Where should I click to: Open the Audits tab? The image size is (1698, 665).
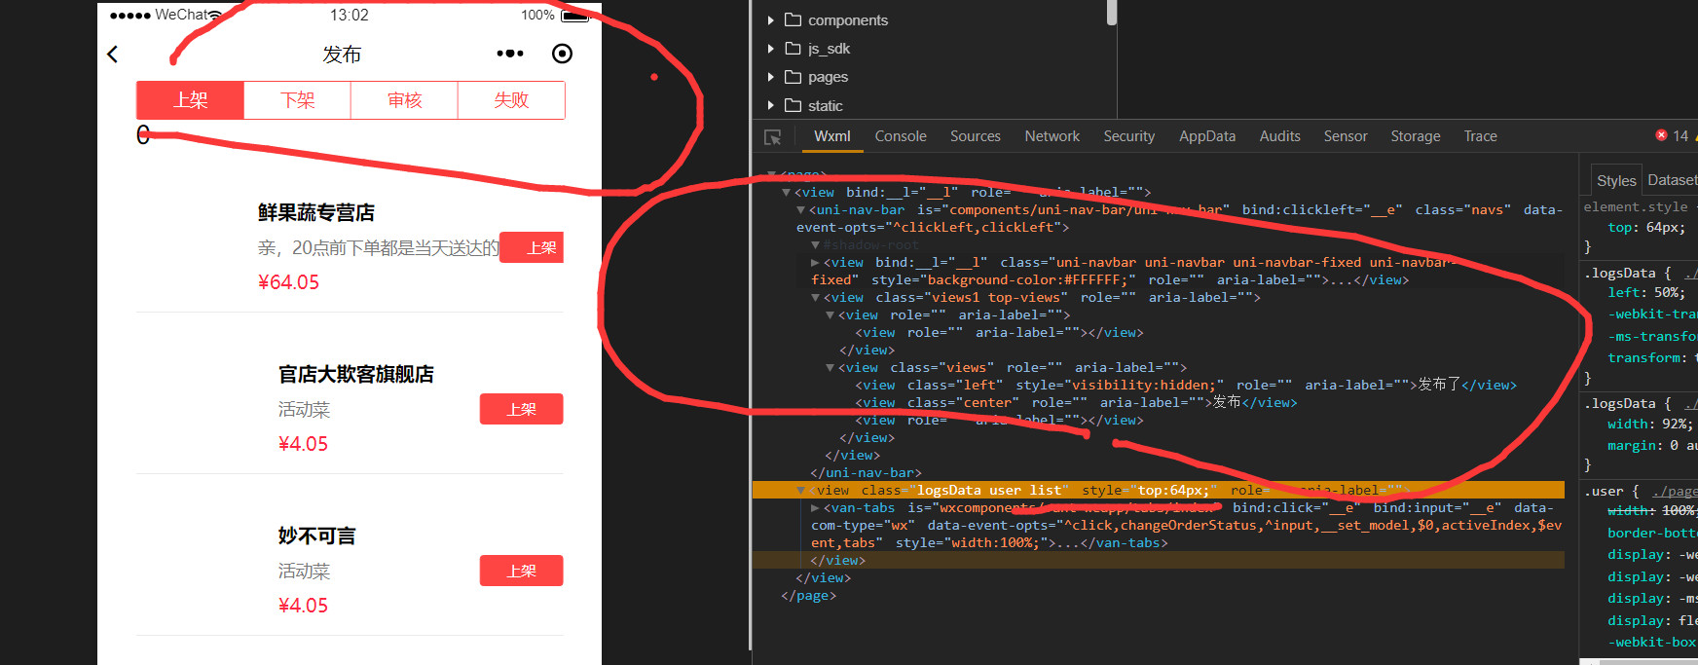pyautogui.click(x=1280, y=136)
